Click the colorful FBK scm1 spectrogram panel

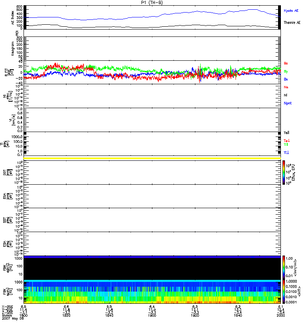pos(152,292)
